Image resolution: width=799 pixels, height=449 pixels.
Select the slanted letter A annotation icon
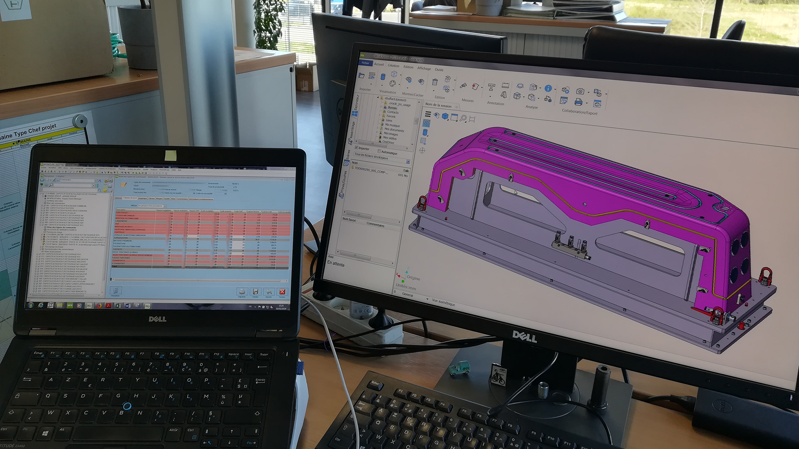[x=504, y=94]
